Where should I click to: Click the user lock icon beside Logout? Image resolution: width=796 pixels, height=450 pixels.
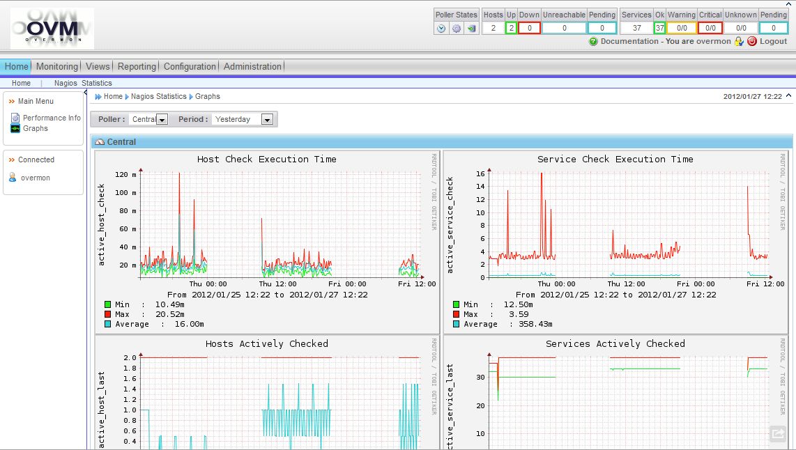[x=739, y=42]
